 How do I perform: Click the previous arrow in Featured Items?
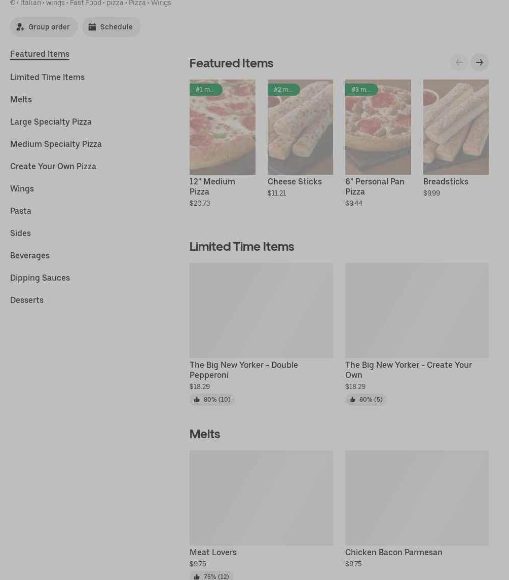459,62
